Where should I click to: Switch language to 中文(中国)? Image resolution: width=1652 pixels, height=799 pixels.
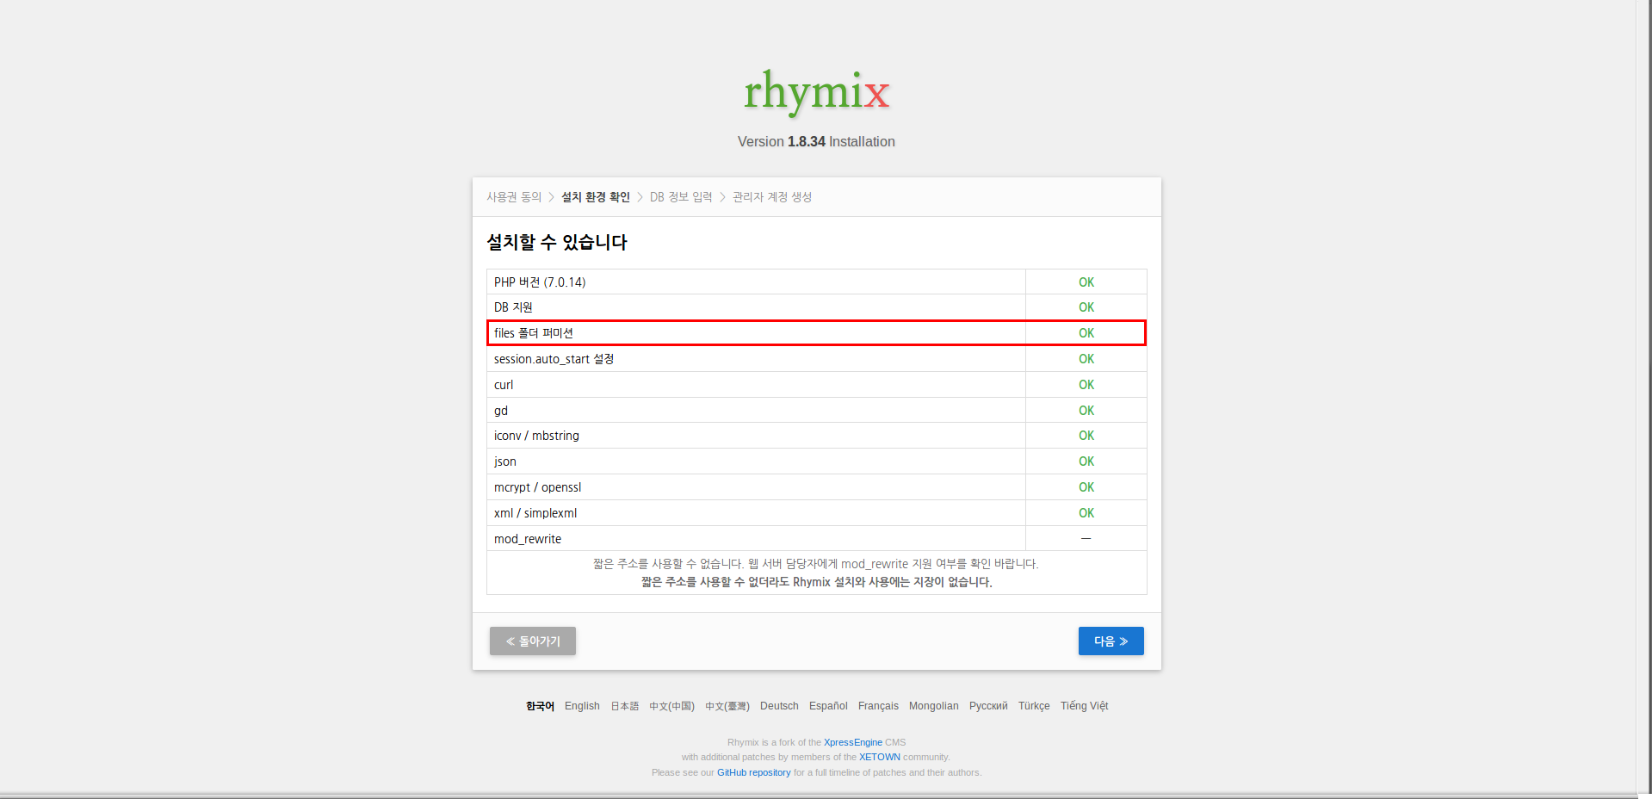pyautogui.click(x=671, y=706)
